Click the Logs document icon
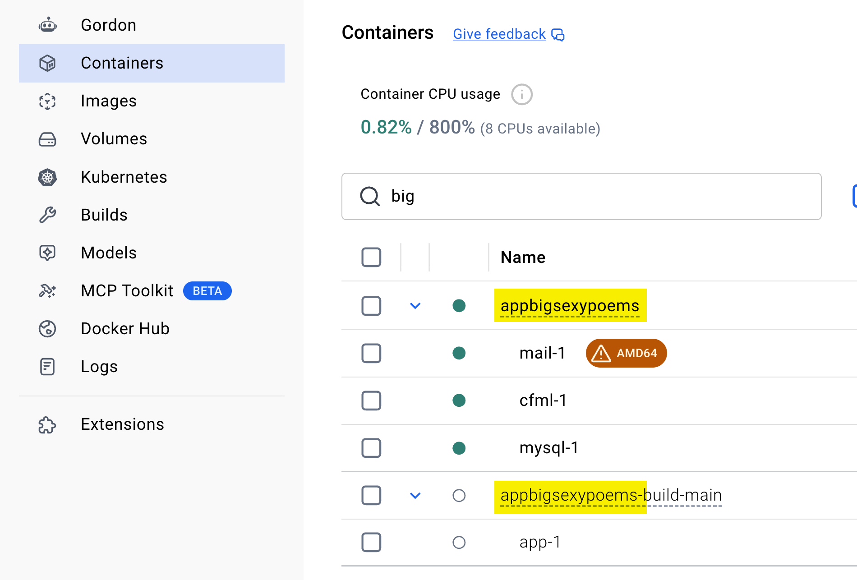The width and height of the screenshot is (857, 580). pos(47,367)
